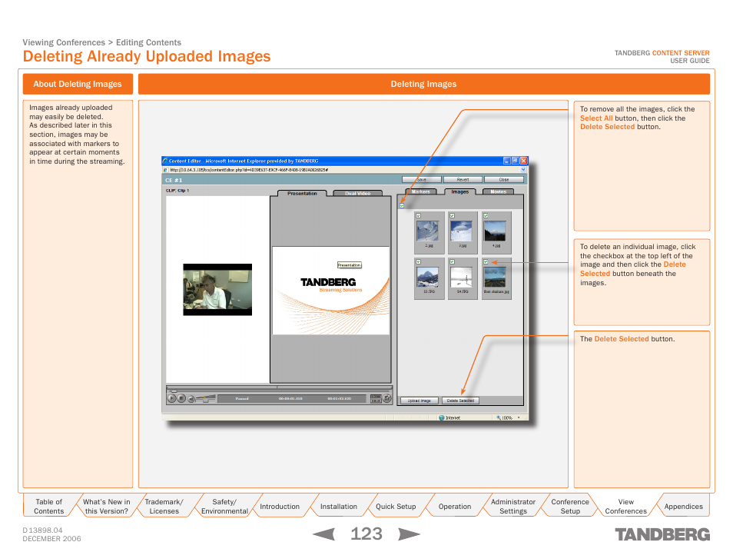733x552 pixels.
Task: Open the Quick Setup tab
Action: (396, 506)
